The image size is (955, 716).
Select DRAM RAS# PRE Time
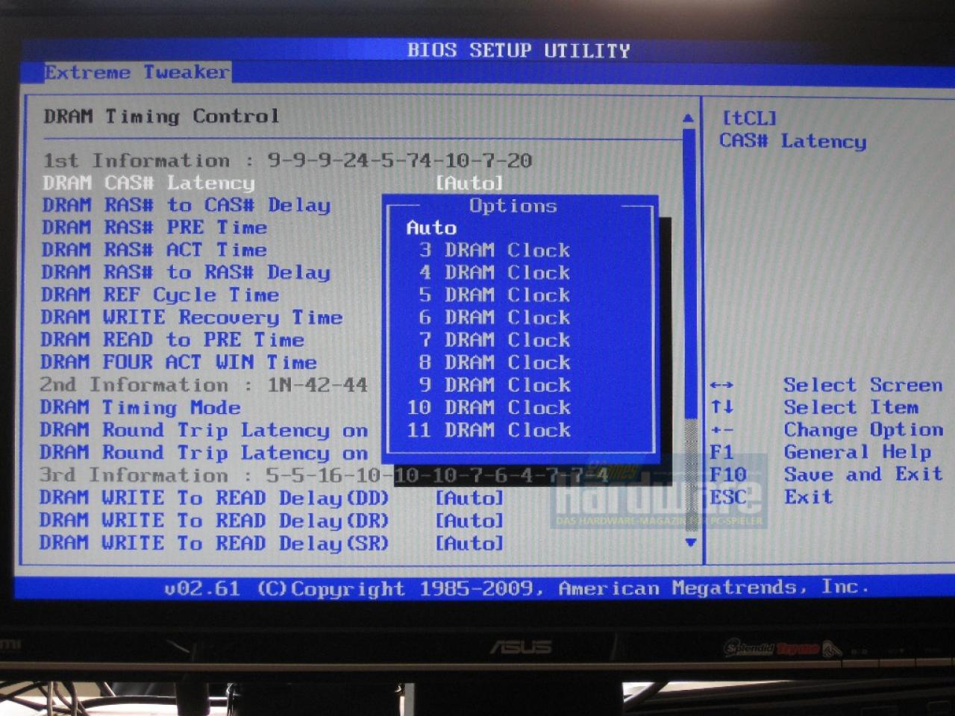[154, 227]
